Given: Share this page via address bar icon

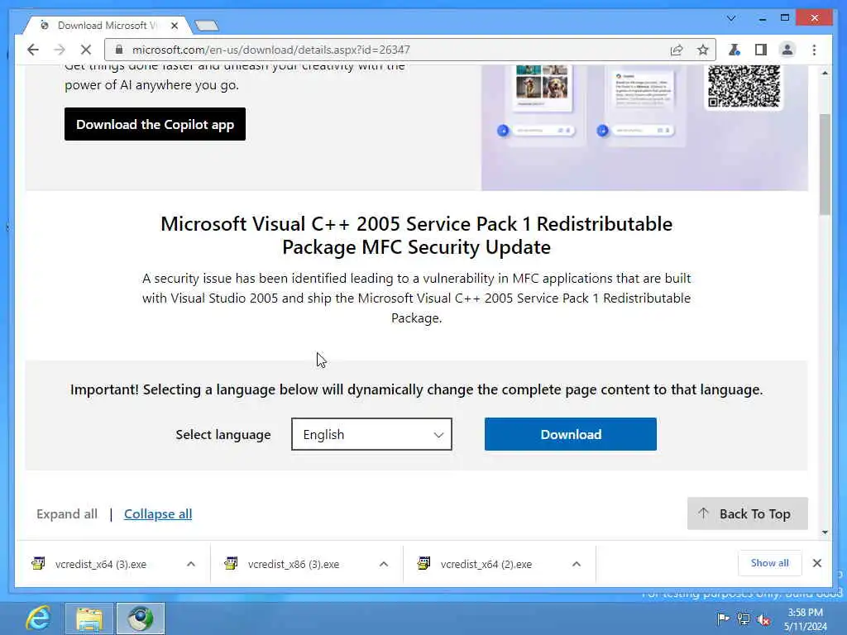Looking at the screenshot, I should pos(677,50).
